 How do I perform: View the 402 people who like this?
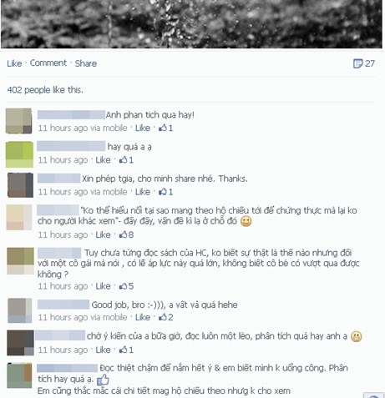click(x=45, y=90)
